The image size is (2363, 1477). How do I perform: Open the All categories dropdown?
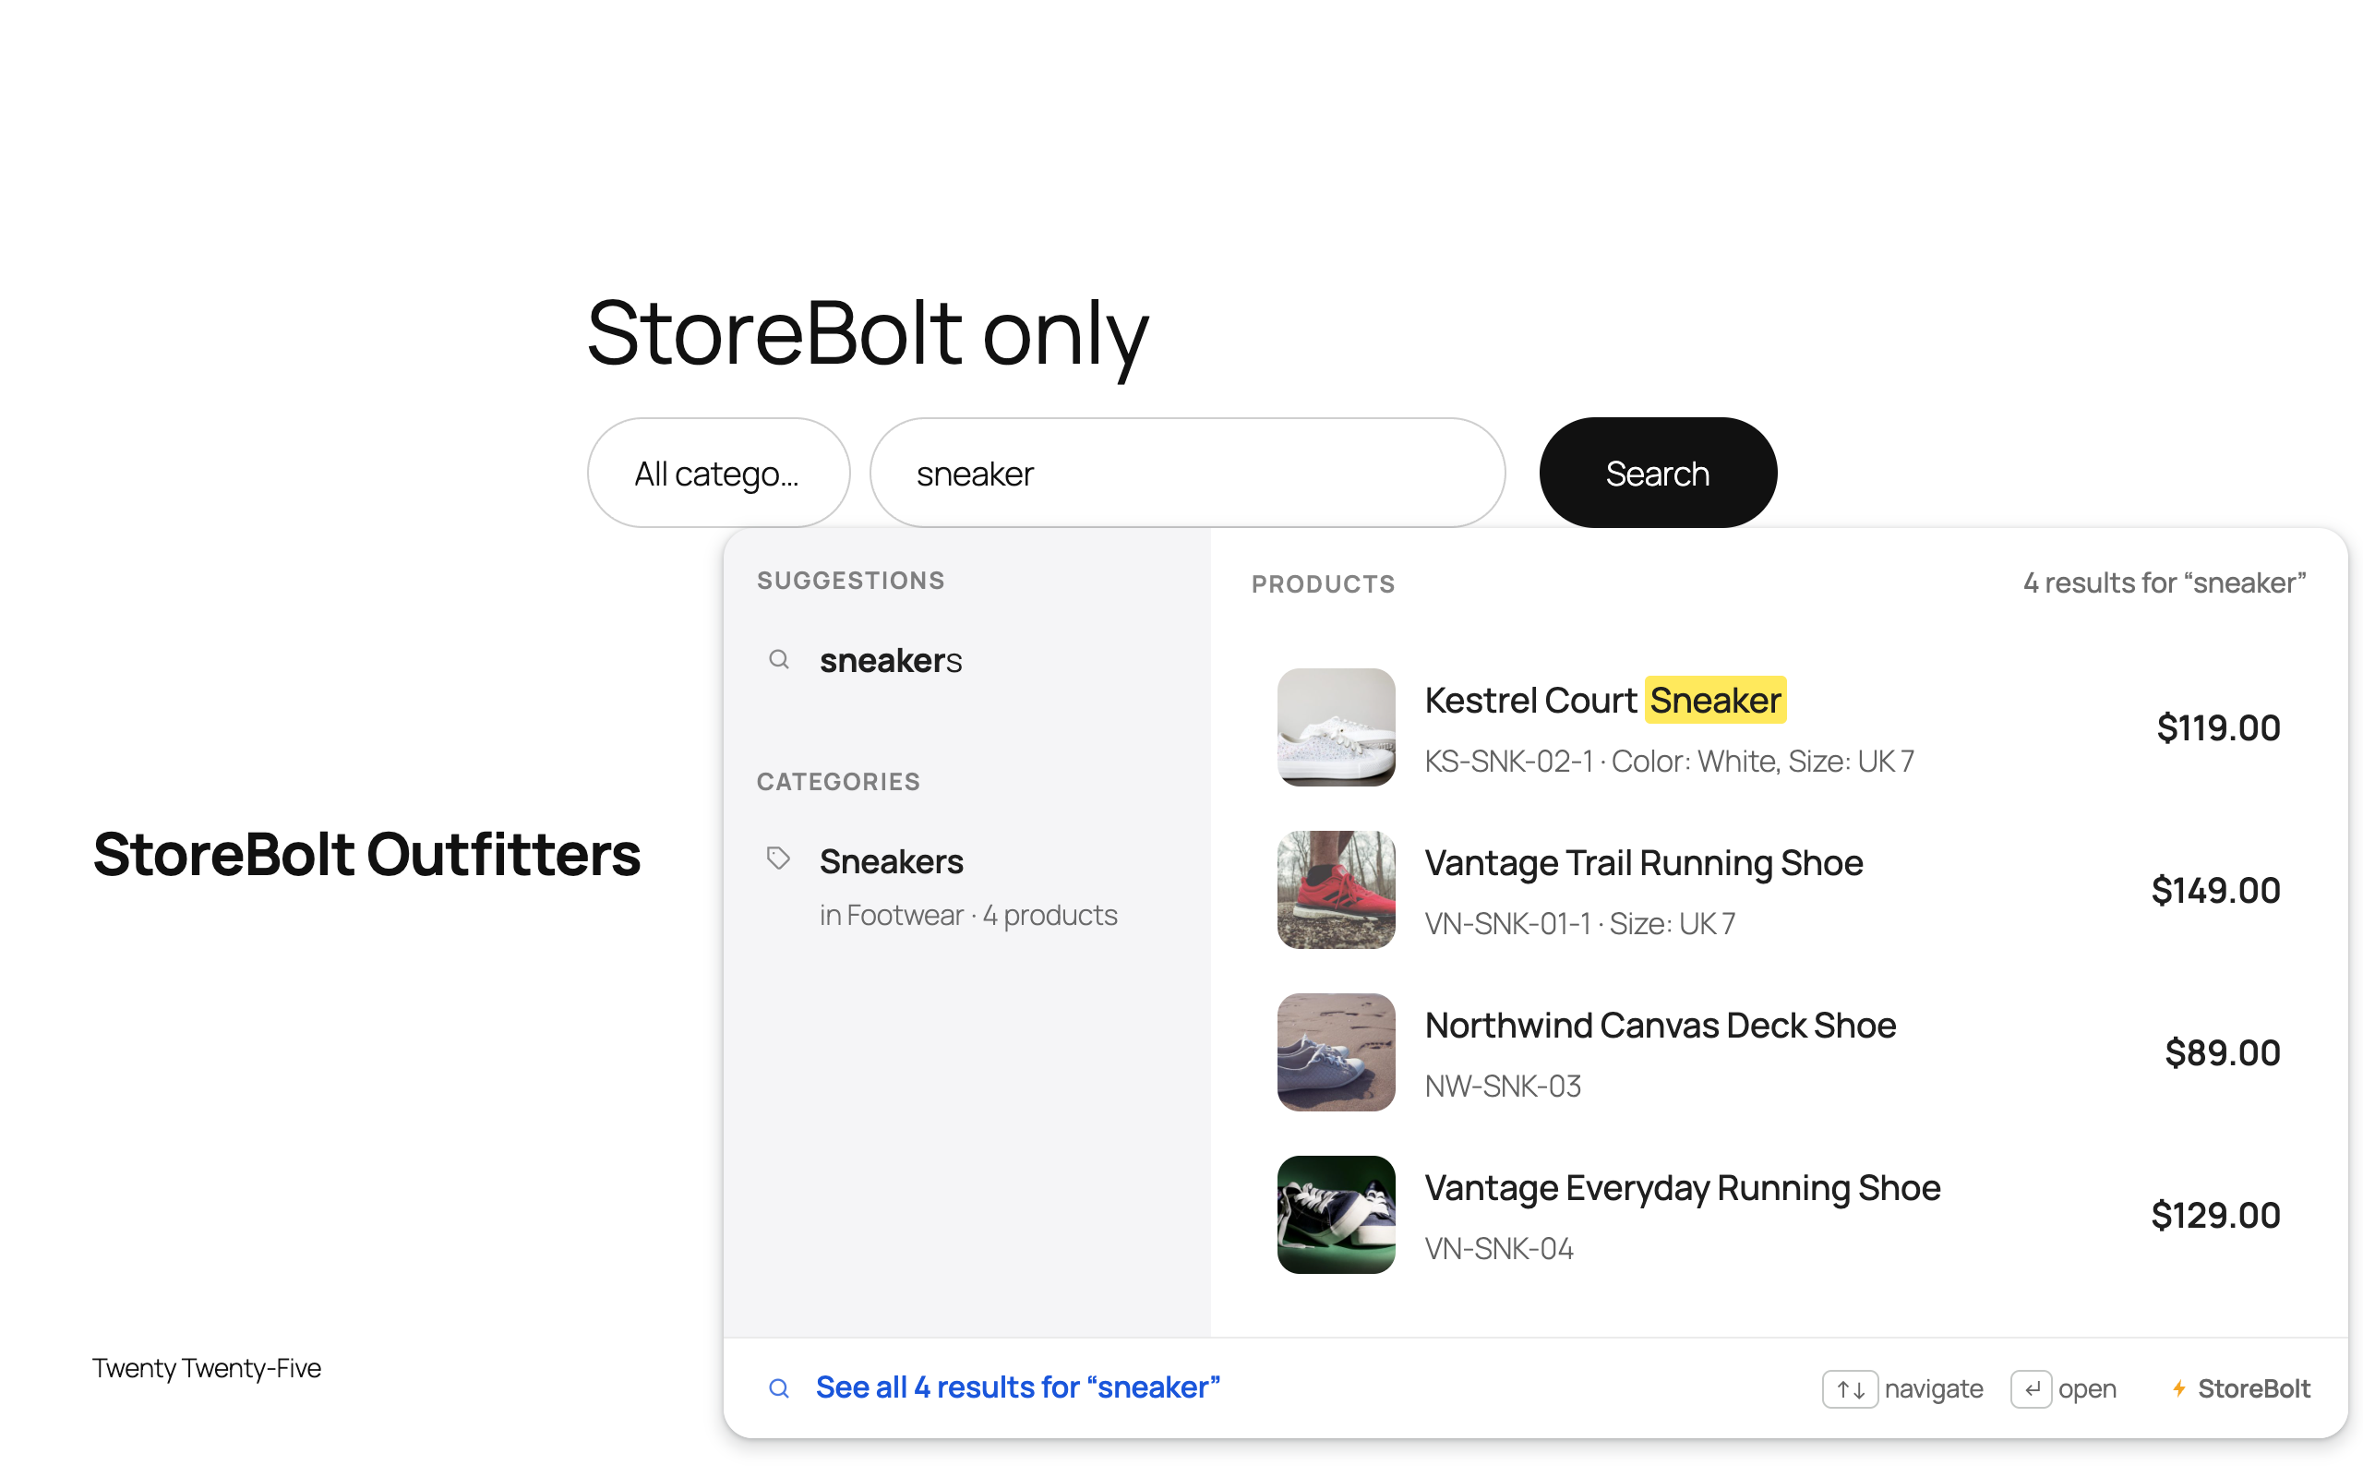pyautogui.click(x=718, y=473)
